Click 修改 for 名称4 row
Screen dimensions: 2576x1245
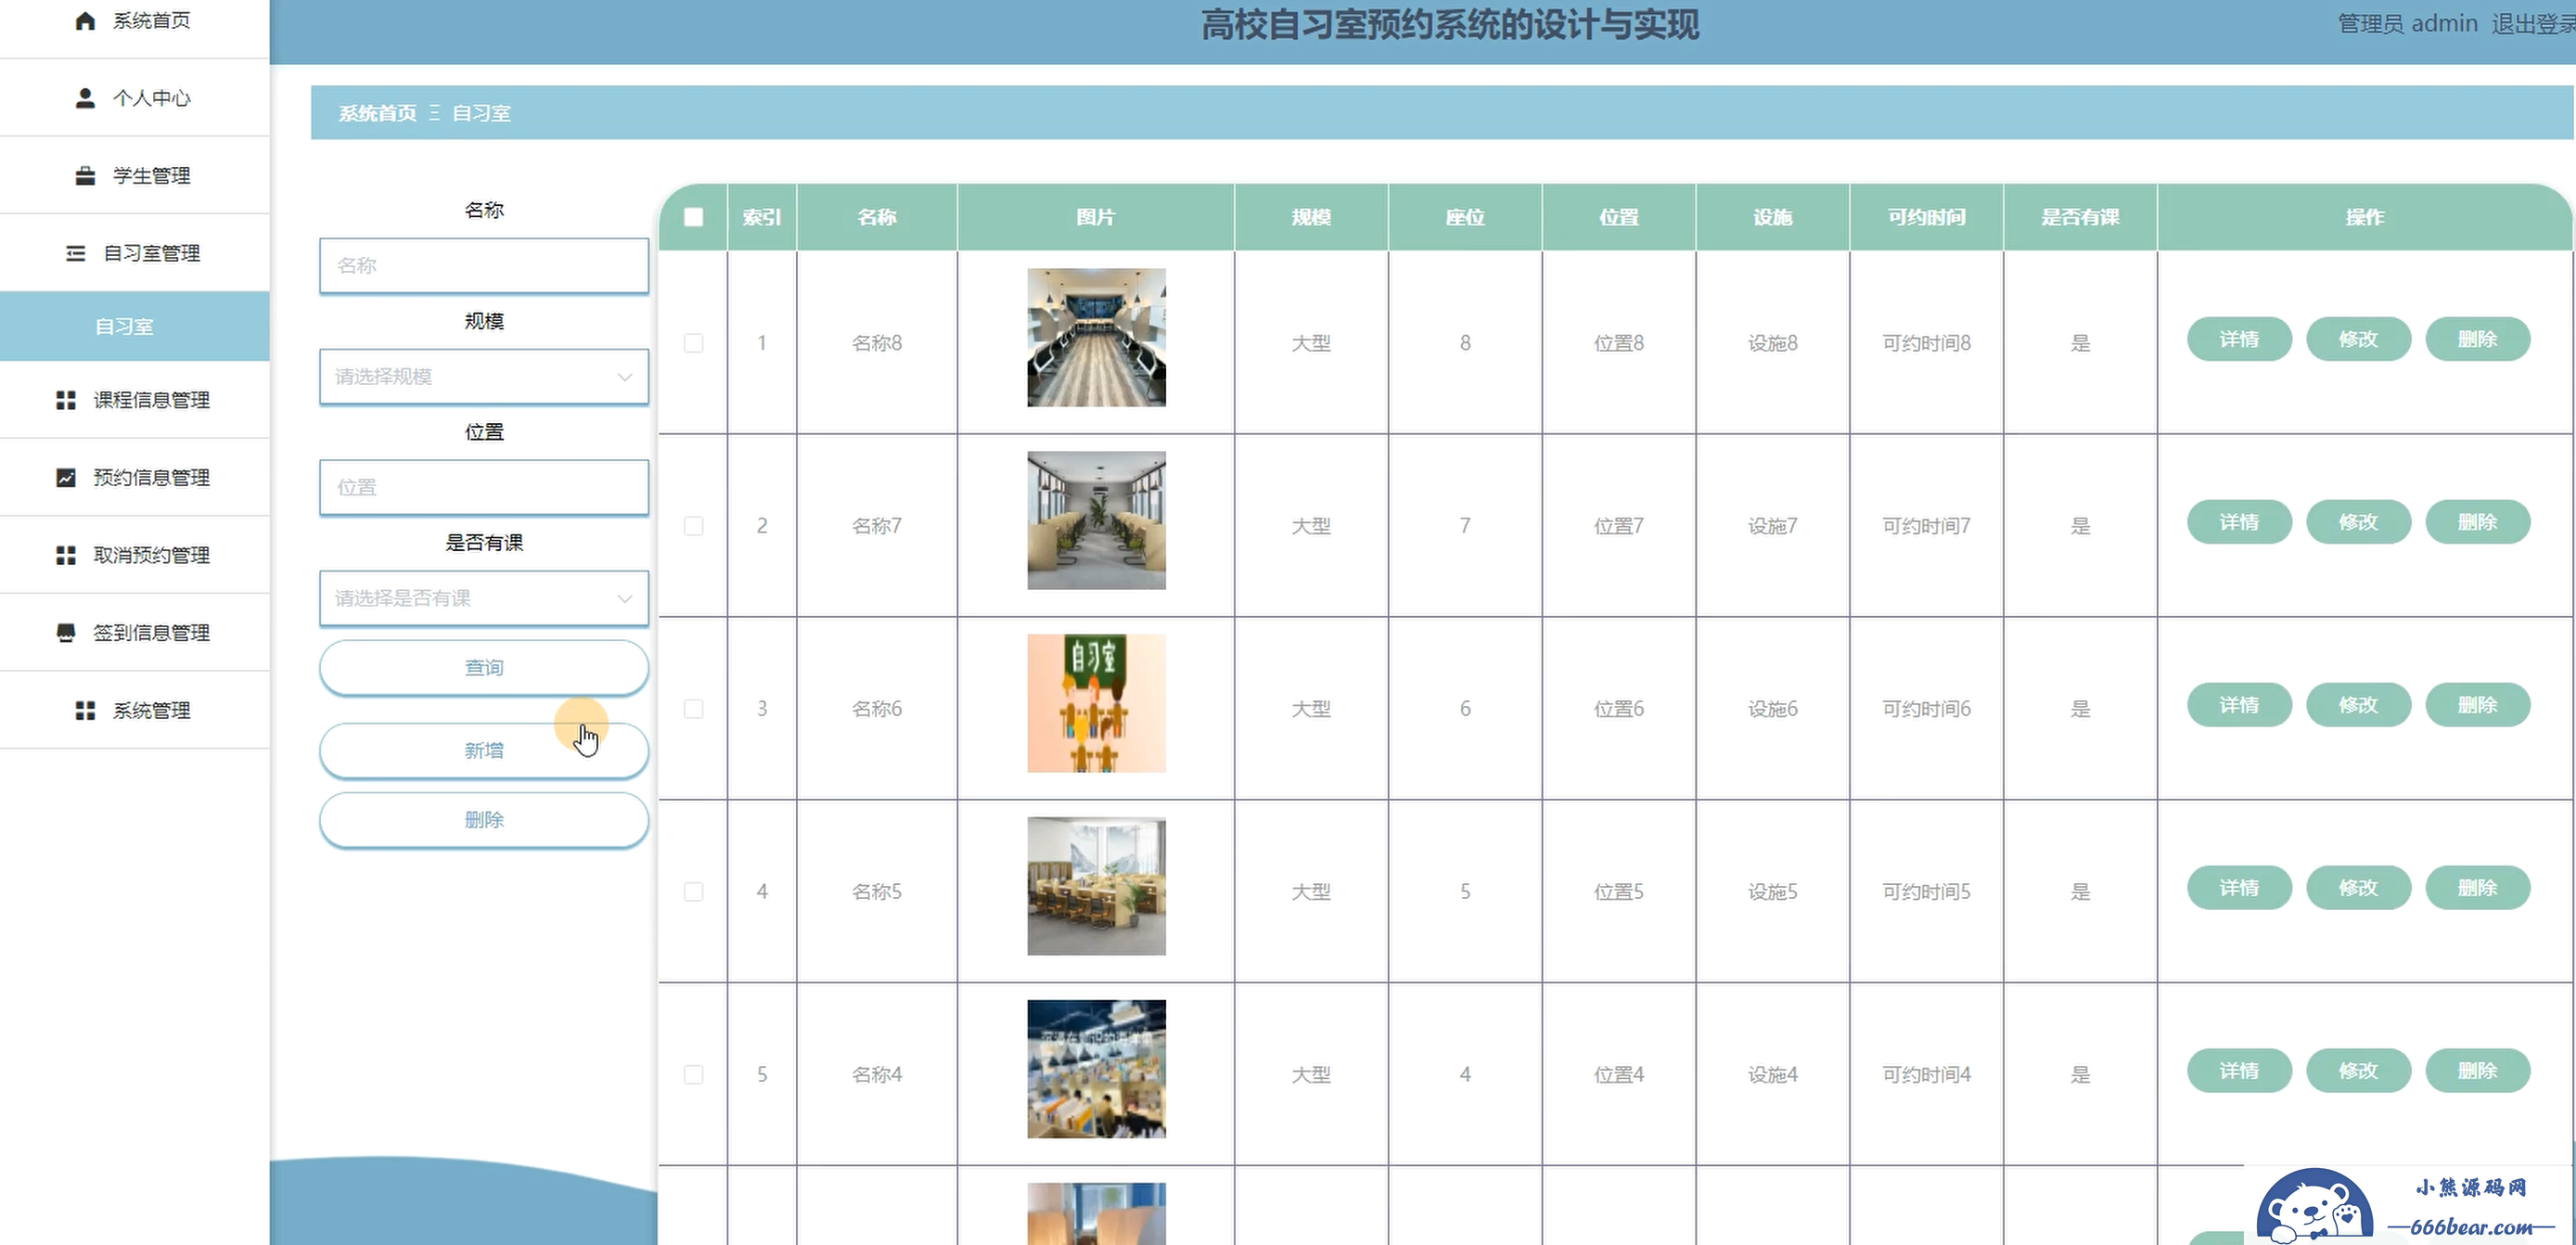[2358, 1071]
